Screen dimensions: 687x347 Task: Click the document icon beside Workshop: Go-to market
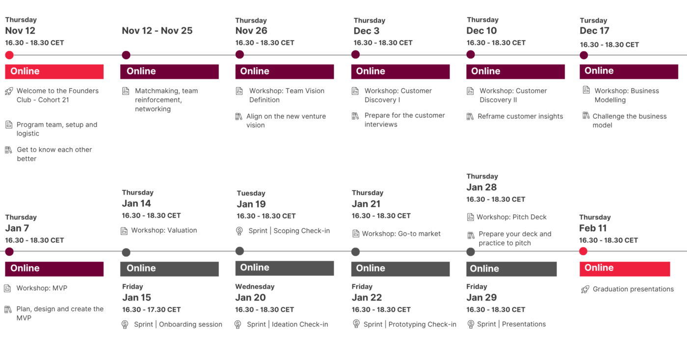[x=356, y=234]
